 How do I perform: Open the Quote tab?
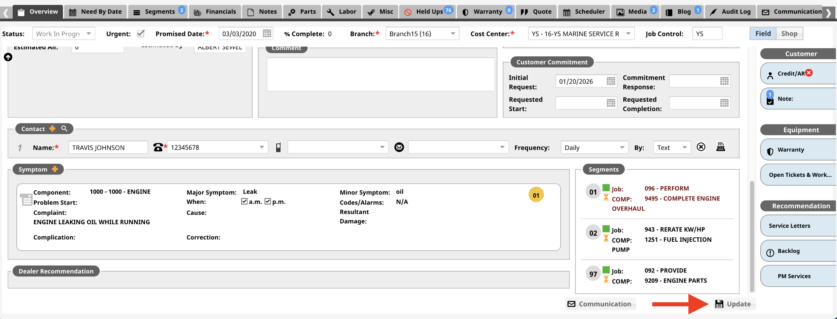[x=536, y=12]
